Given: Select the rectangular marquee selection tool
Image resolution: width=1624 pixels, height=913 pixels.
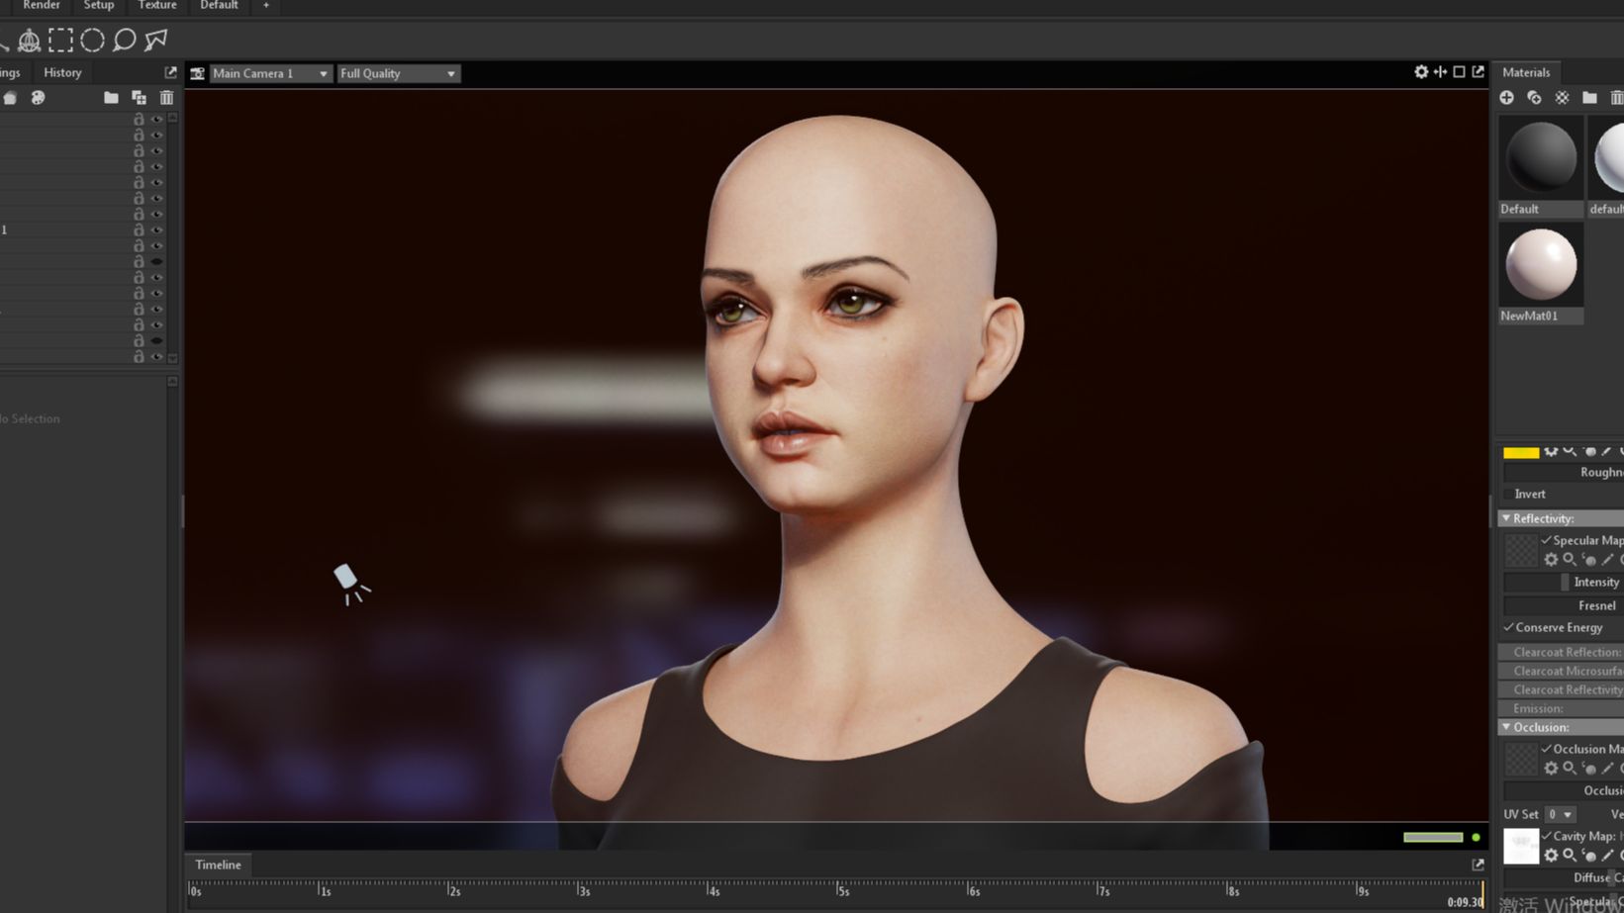Looking at the screenshot, I should click(x=60, y=41).
